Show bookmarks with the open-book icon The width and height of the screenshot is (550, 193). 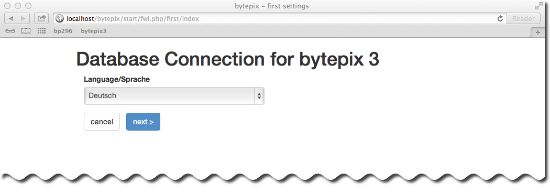coord(26,31)
